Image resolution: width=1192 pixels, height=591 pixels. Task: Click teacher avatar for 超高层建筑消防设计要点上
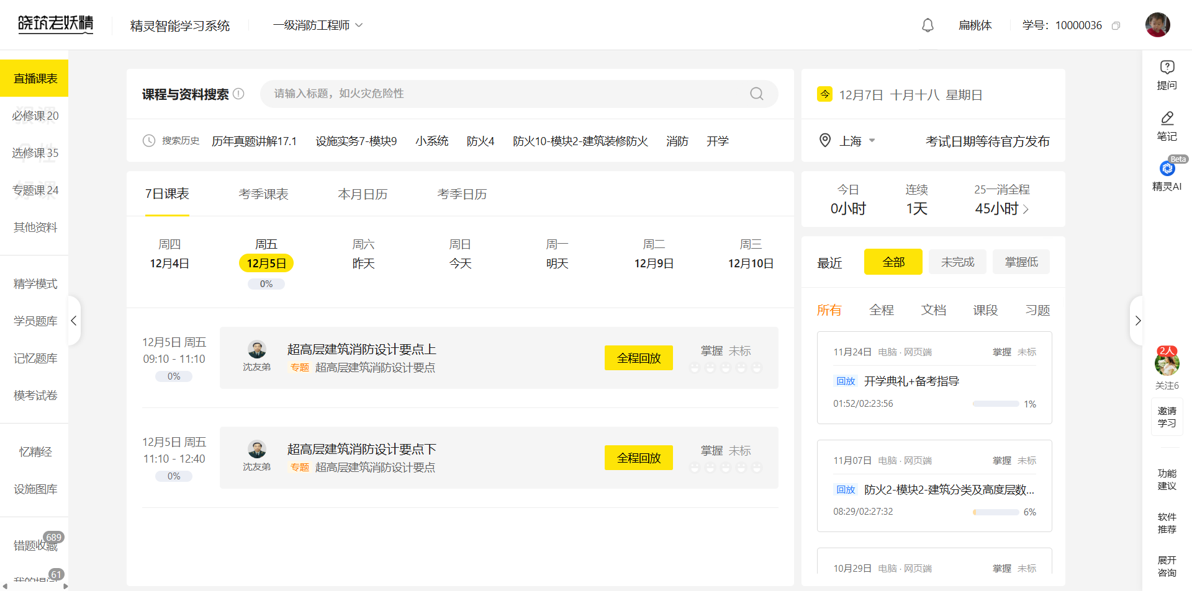click(257, 349)
